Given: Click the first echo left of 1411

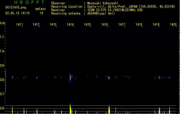Looking at the screenshot, I should [12, 78].
